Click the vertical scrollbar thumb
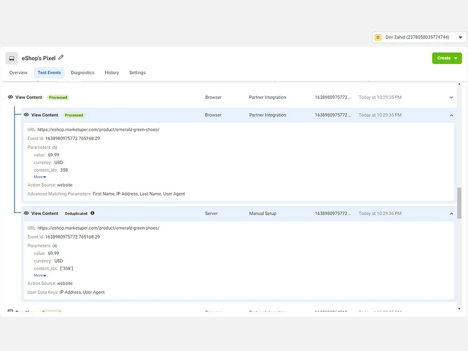The width and height of the screenshot is (468, 351). click(459, 203)
